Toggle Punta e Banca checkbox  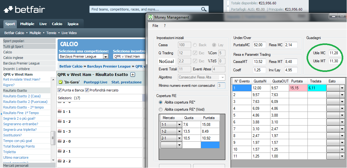(x=59, y=90)
